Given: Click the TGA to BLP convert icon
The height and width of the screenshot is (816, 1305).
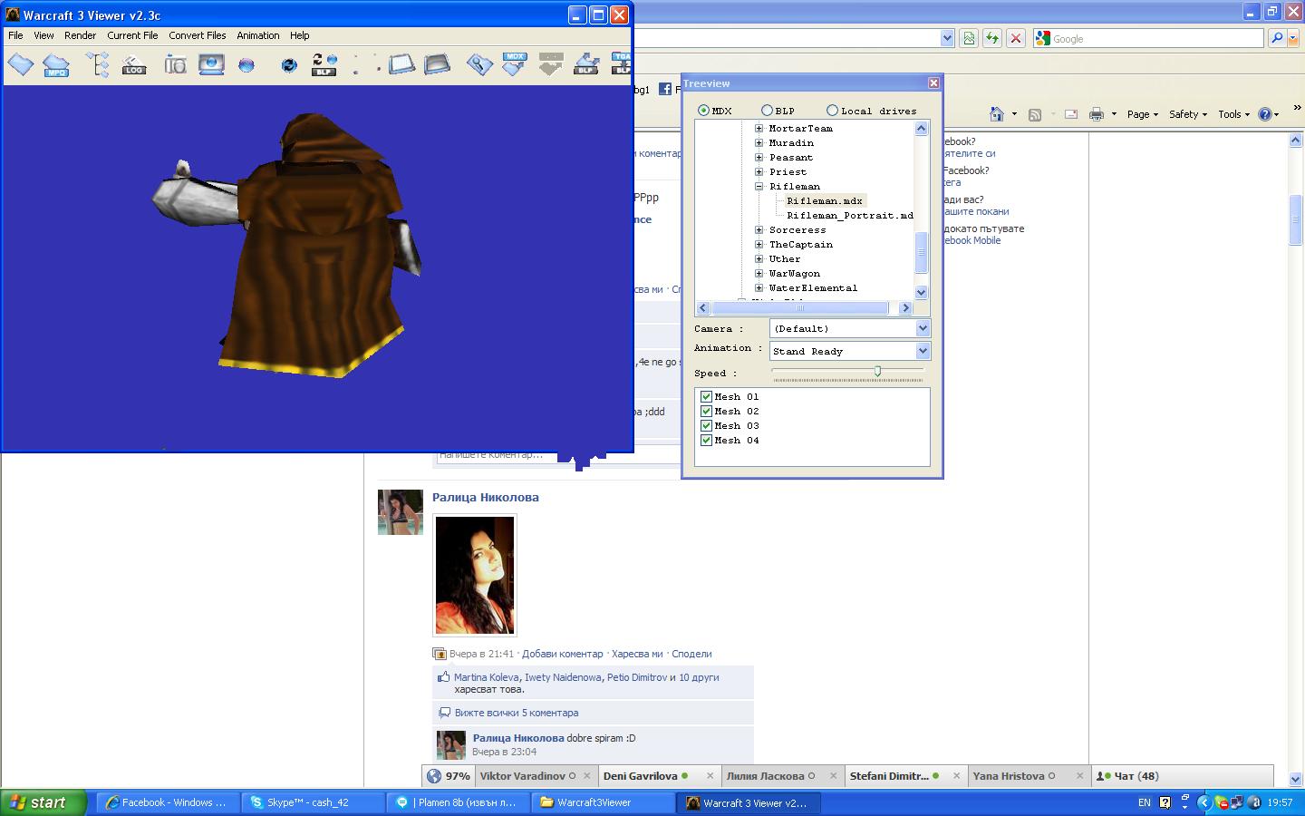Looking at the screenshot, I should click(x=621, y=64).
